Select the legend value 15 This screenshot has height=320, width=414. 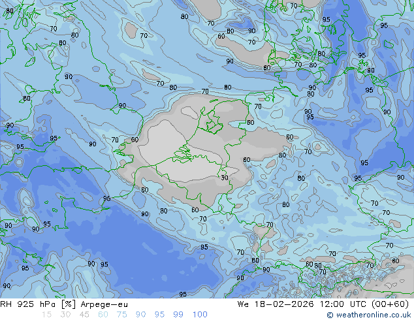tap(46, 315)
